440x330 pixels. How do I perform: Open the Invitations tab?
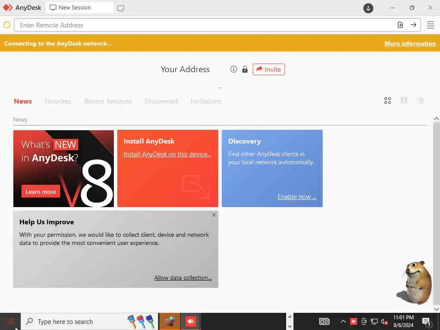206,101
